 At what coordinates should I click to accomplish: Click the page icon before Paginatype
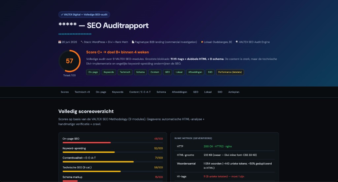pos(133,42)
